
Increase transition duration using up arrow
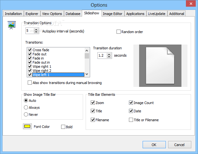[110, 54]
